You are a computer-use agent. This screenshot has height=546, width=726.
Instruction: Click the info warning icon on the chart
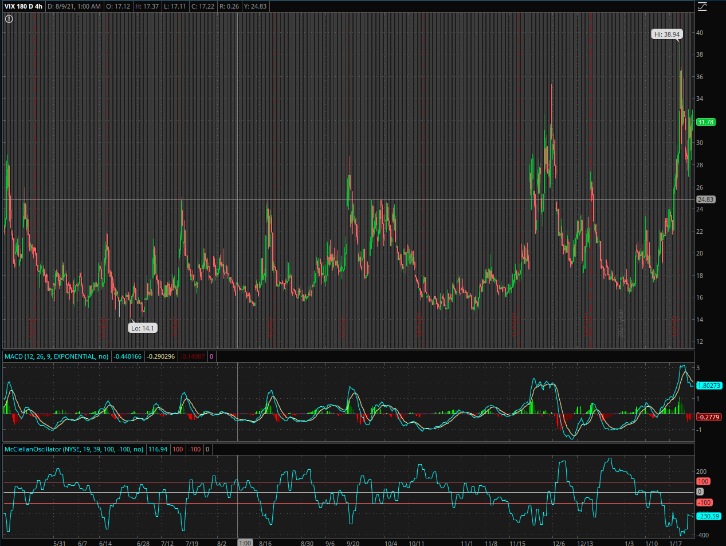click(x=9, y=19)
